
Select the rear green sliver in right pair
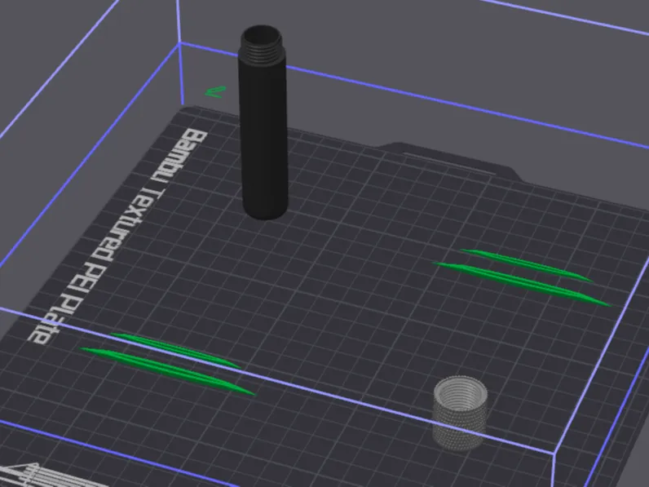coord(526,264)
